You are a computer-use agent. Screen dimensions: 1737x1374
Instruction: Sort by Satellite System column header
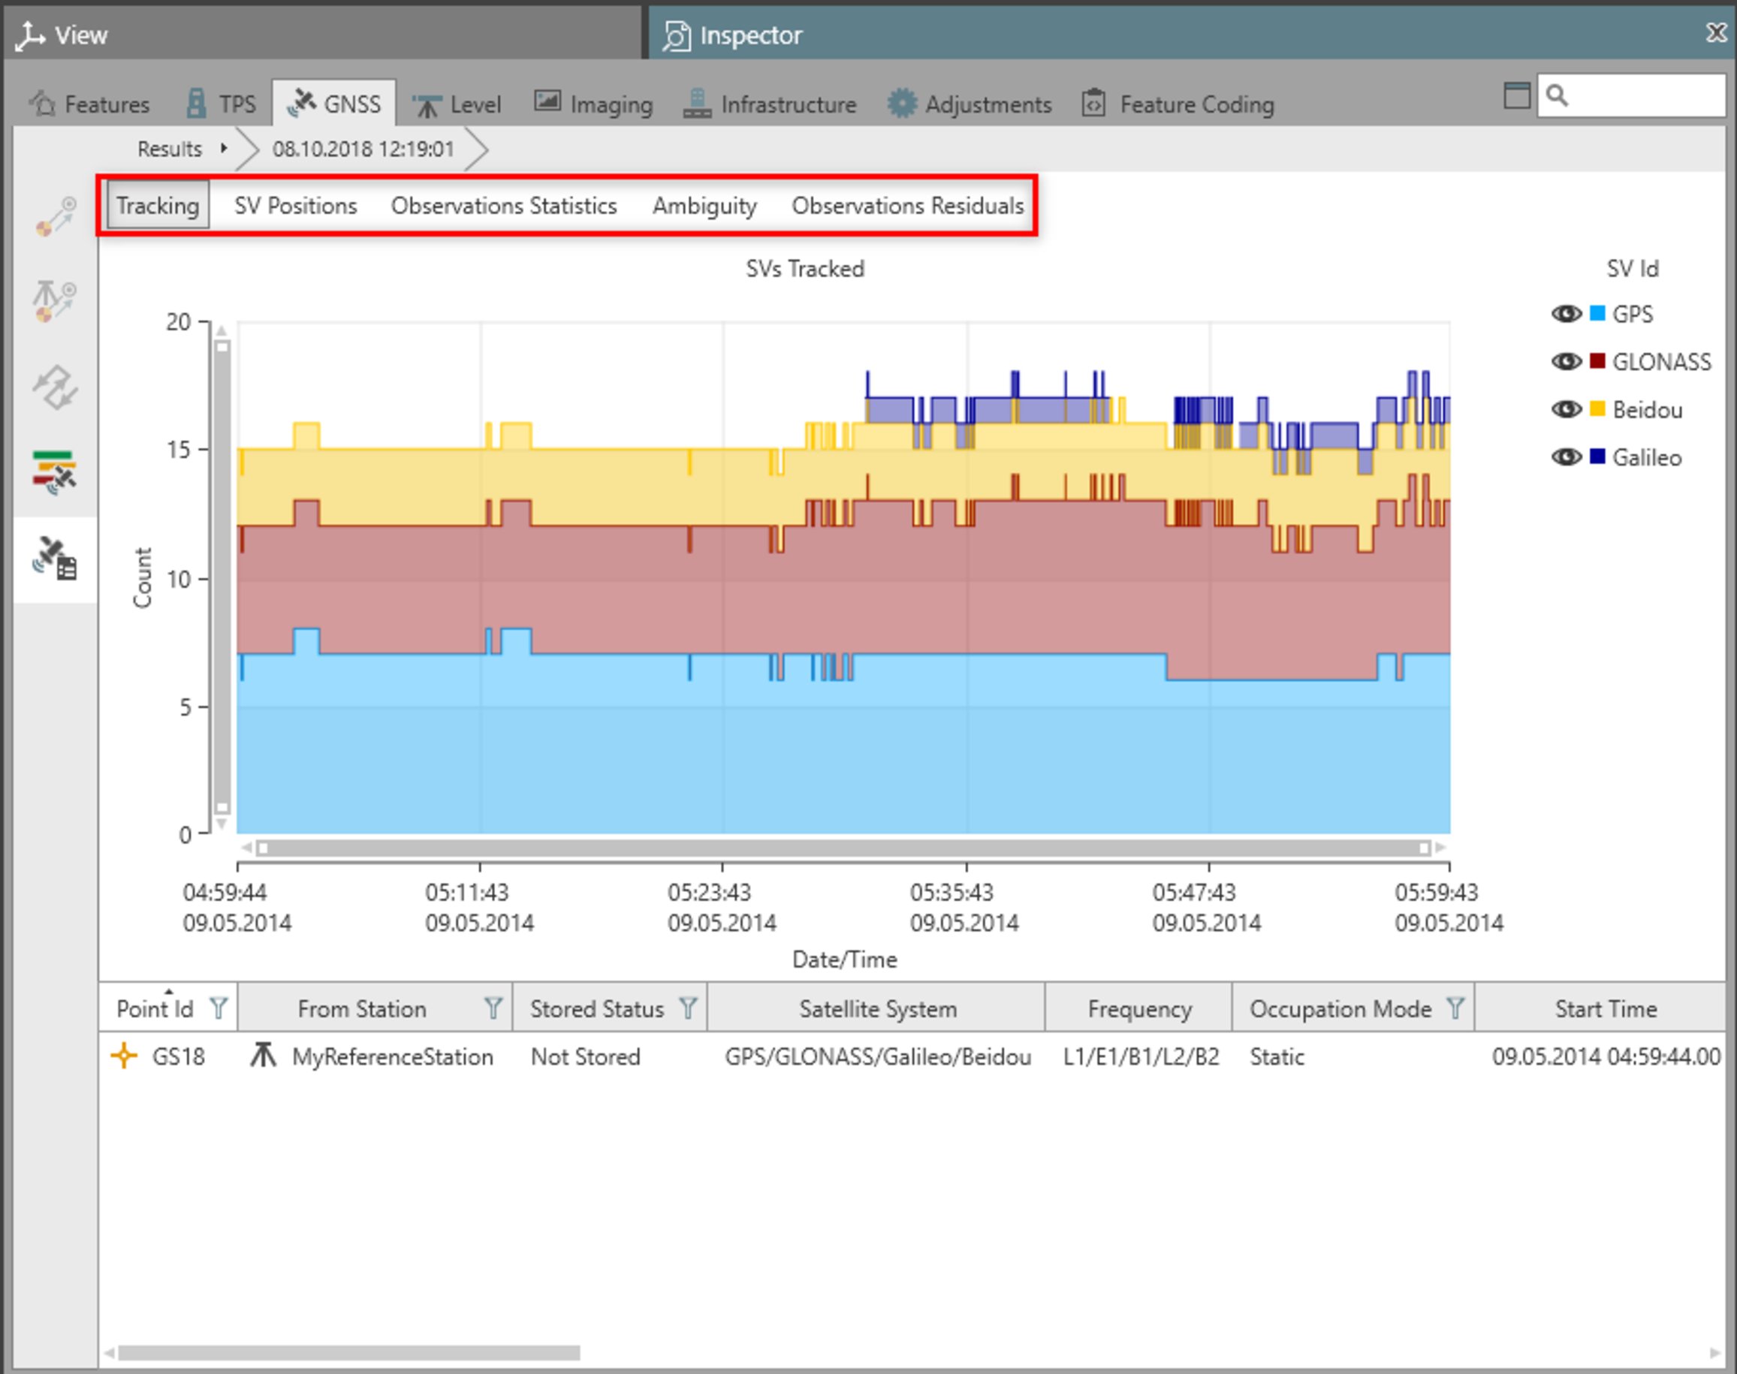[x=877, y=1008]
